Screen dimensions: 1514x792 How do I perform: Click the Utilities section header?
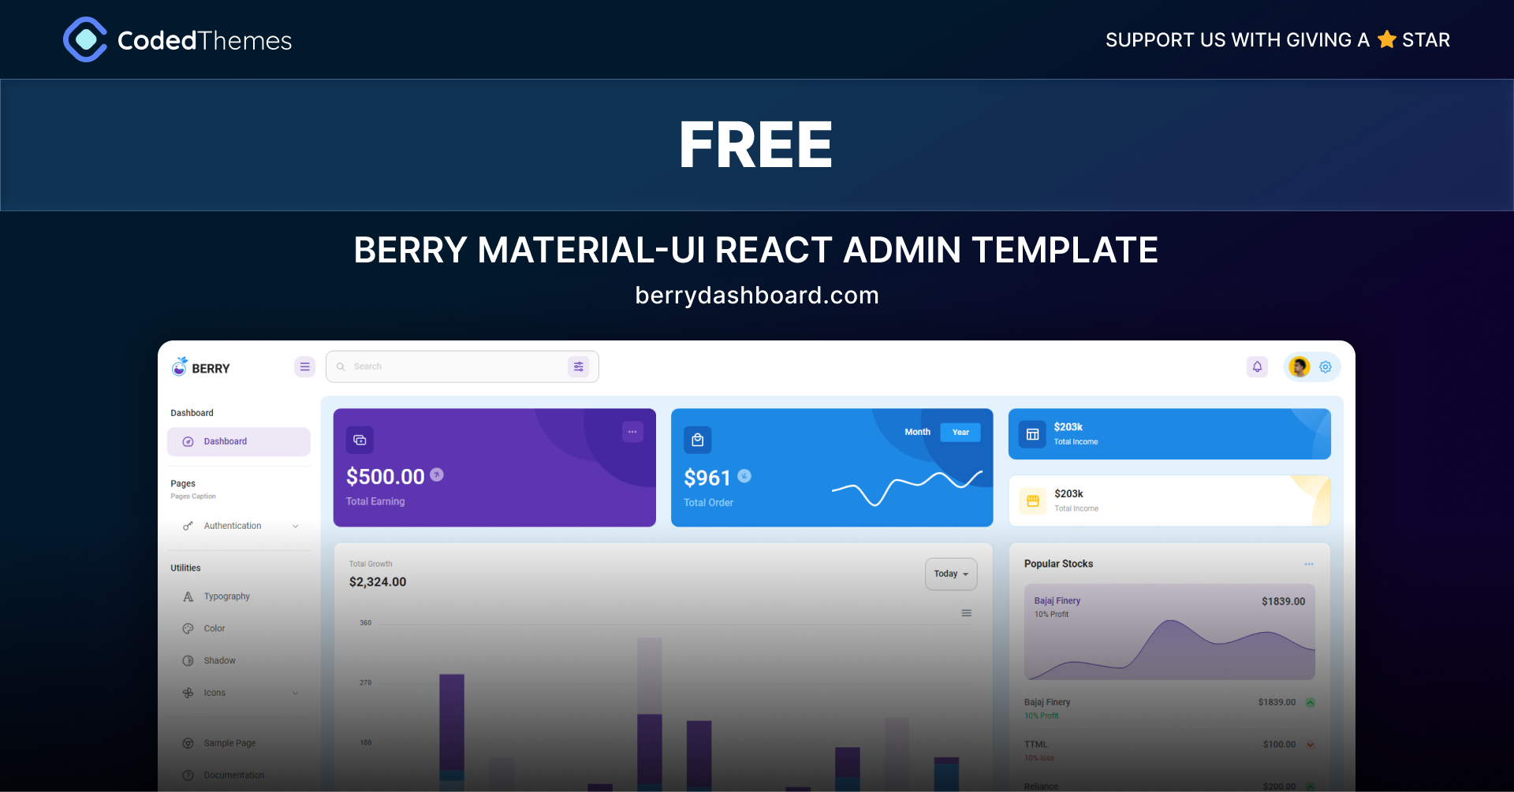185,568
